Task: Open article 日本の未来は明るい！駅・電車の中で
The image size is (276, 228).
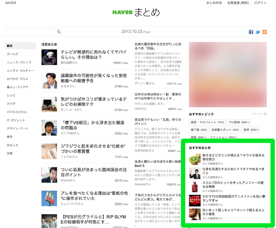Action: pyautogui.click(x=158, y=96)
